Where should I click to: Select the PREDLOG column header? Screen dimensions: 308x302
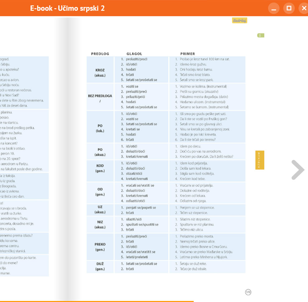[x=100, y=54]
